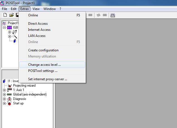177x128 pixels.
Task: Click the greyed chip icon right of the arrows
Action: coord(105,15)
